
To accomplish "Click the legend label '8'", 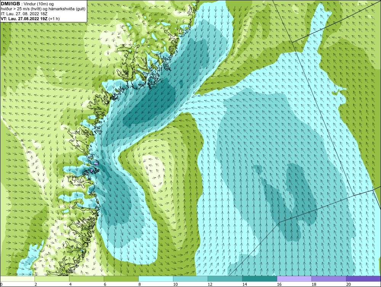I will pyautogui.click(x=140, y=284).
